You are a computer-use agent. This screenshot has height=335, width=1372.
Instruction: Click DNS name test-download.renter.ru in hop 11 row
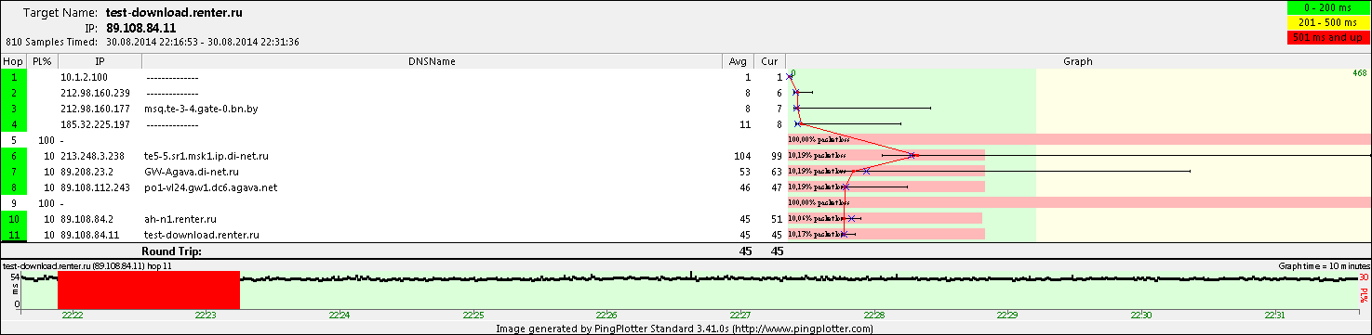[202, 235]
